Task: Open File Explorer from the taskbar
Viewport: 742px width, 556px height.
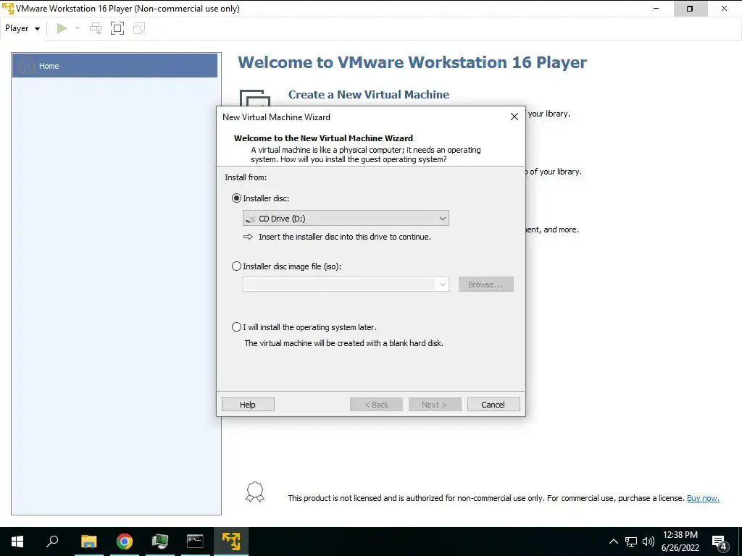Action: (88, 542)
